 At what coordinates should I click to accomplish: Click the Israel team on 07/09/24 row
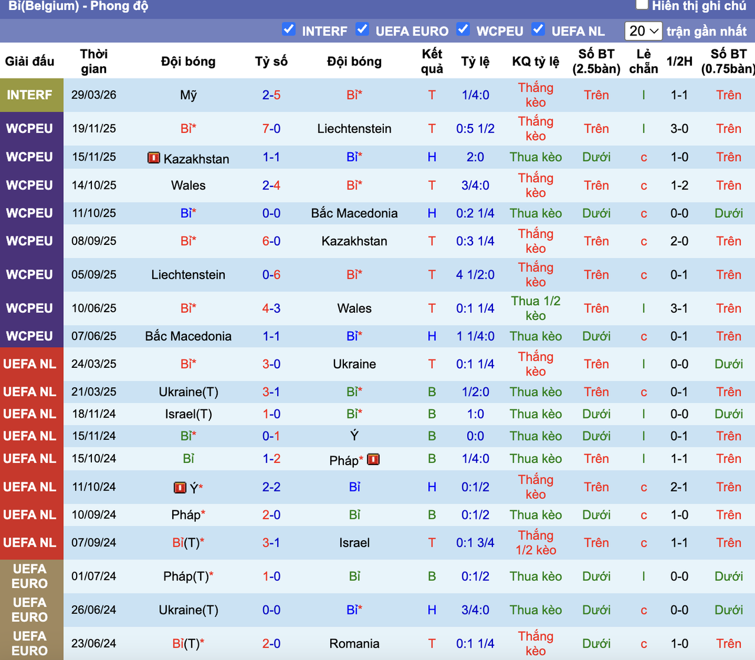pyautogui.click(x=354, y=543)
